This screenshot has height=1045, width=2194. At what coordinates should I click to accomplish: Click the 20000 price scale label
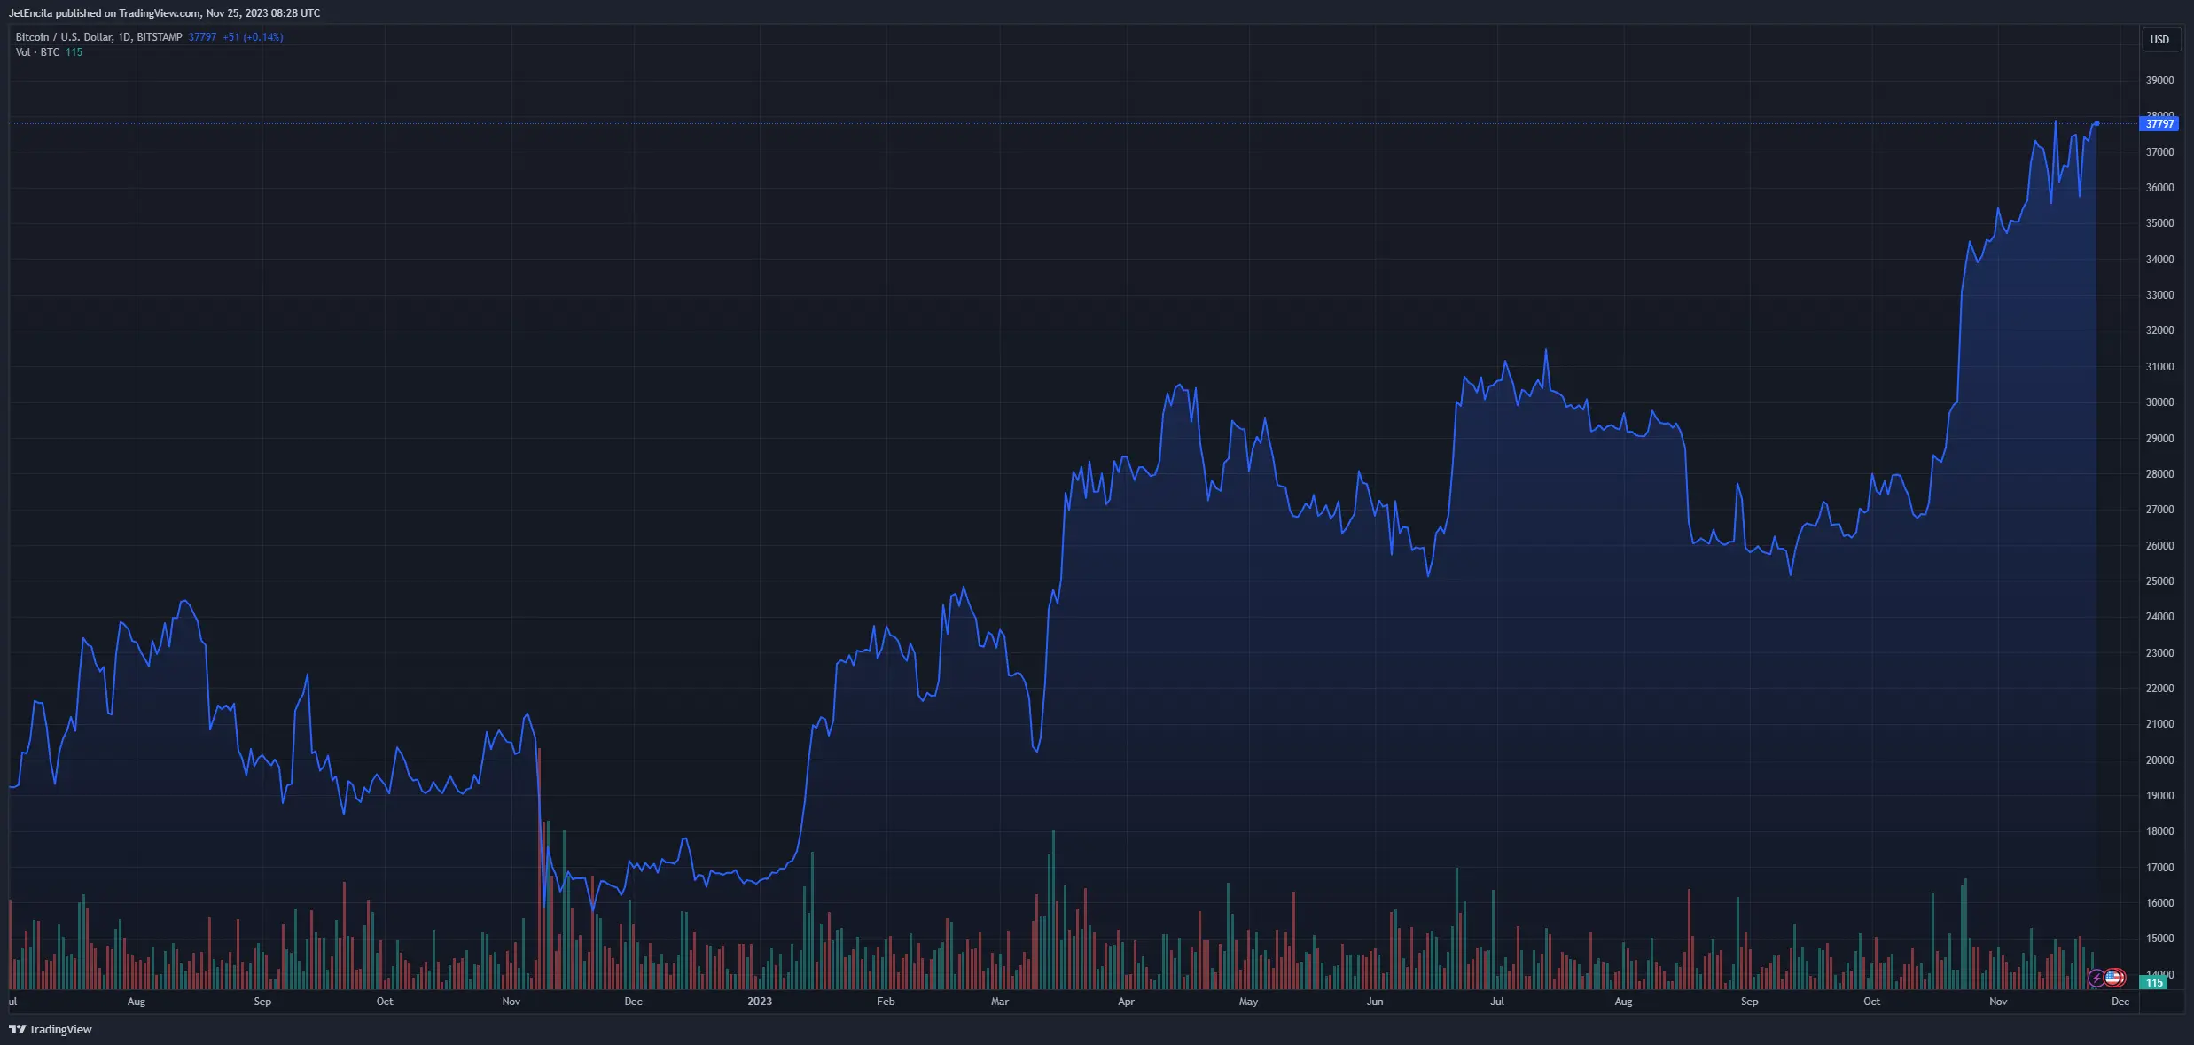[x=2159, y=760]
